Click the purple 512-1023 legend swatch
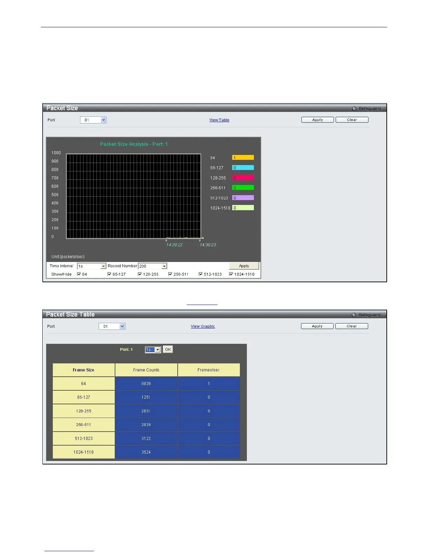 pyautogui.click(x=243, y=198)
